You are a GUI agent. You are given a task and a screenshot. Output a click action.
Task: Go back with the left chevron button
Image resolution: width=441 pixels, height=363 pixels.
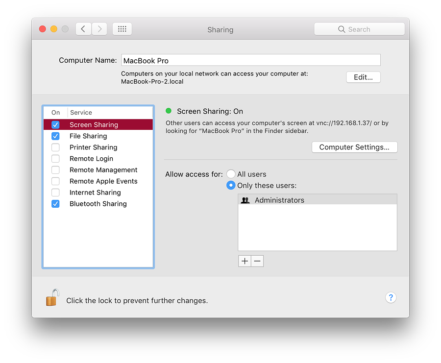(83, 29)
